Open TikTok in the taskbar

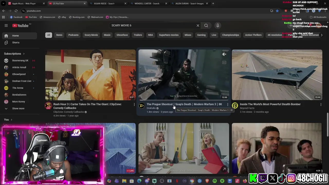237,181
